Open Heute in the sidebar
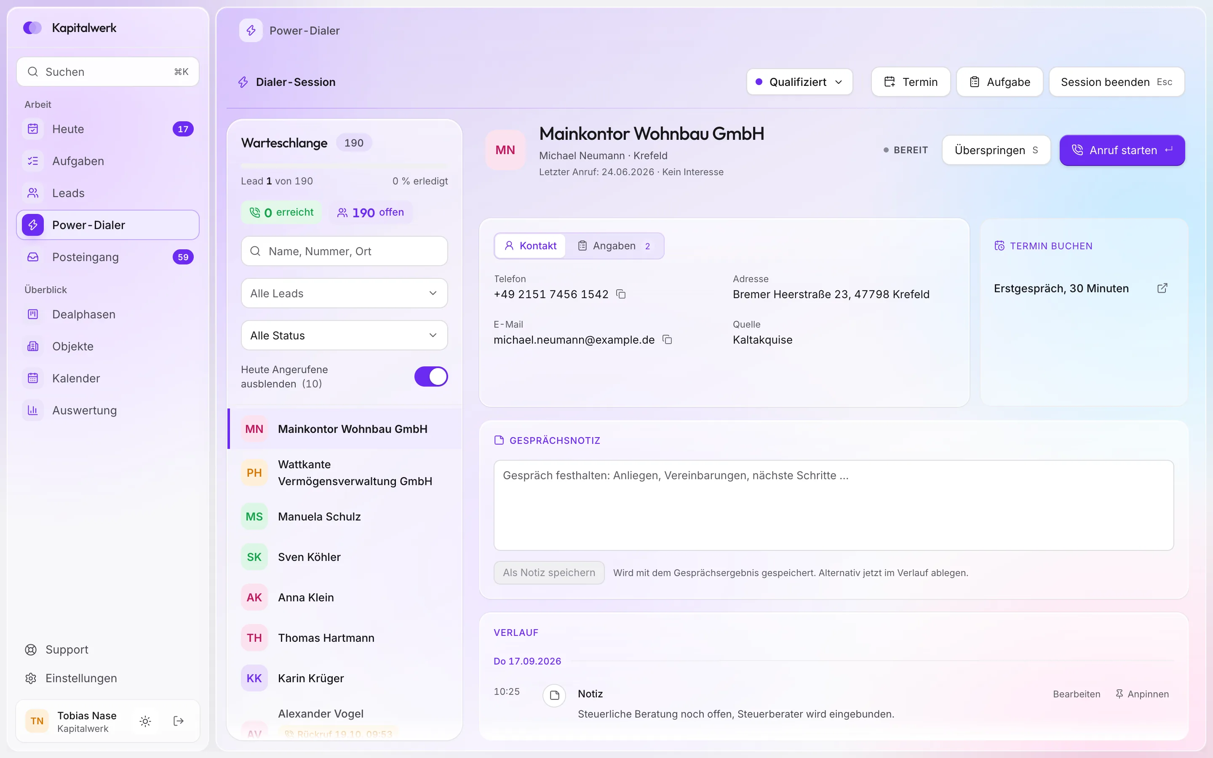Image resolution: width=1213 pixels, height=758 pixels. click(x=108, y=129)
